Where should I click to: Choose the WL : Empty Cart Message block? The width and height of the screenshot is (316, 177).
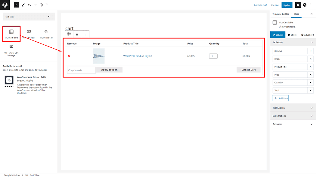pyautogui.click(x=11, y=49)
